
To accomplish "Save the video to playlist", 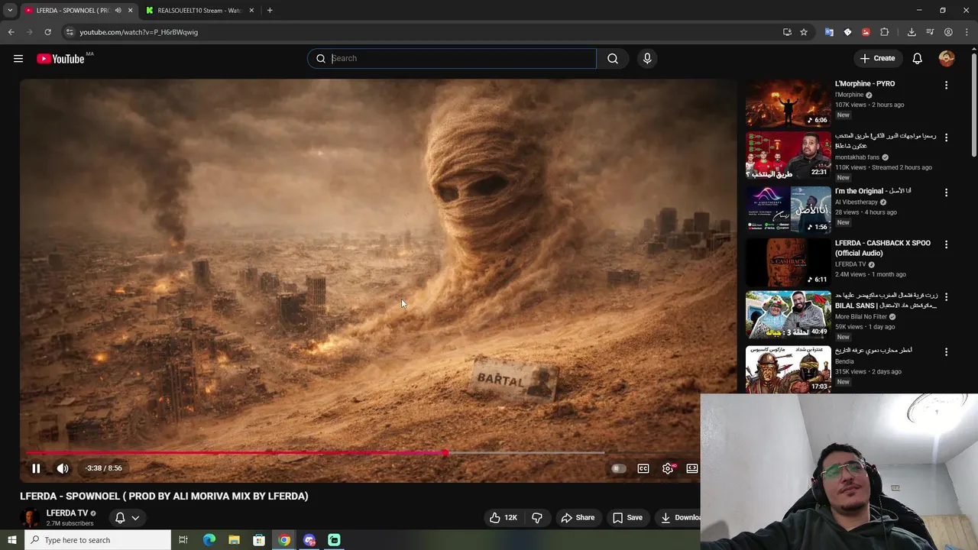I will coord(627,518).
